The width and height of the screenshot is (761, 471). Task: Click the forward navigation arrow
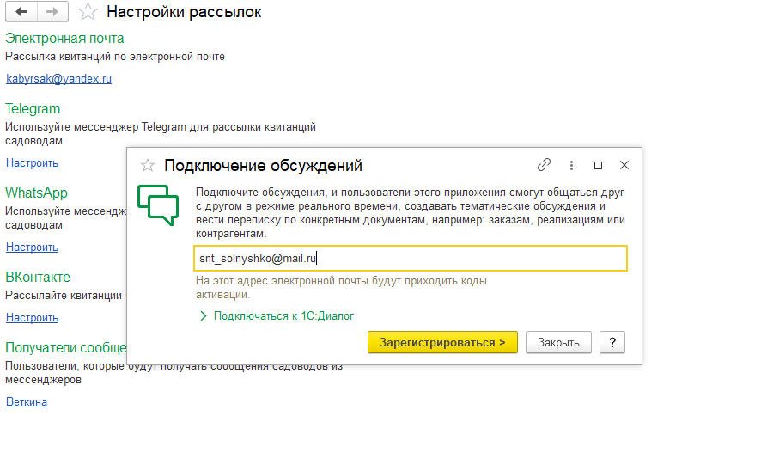click(52, 12)
